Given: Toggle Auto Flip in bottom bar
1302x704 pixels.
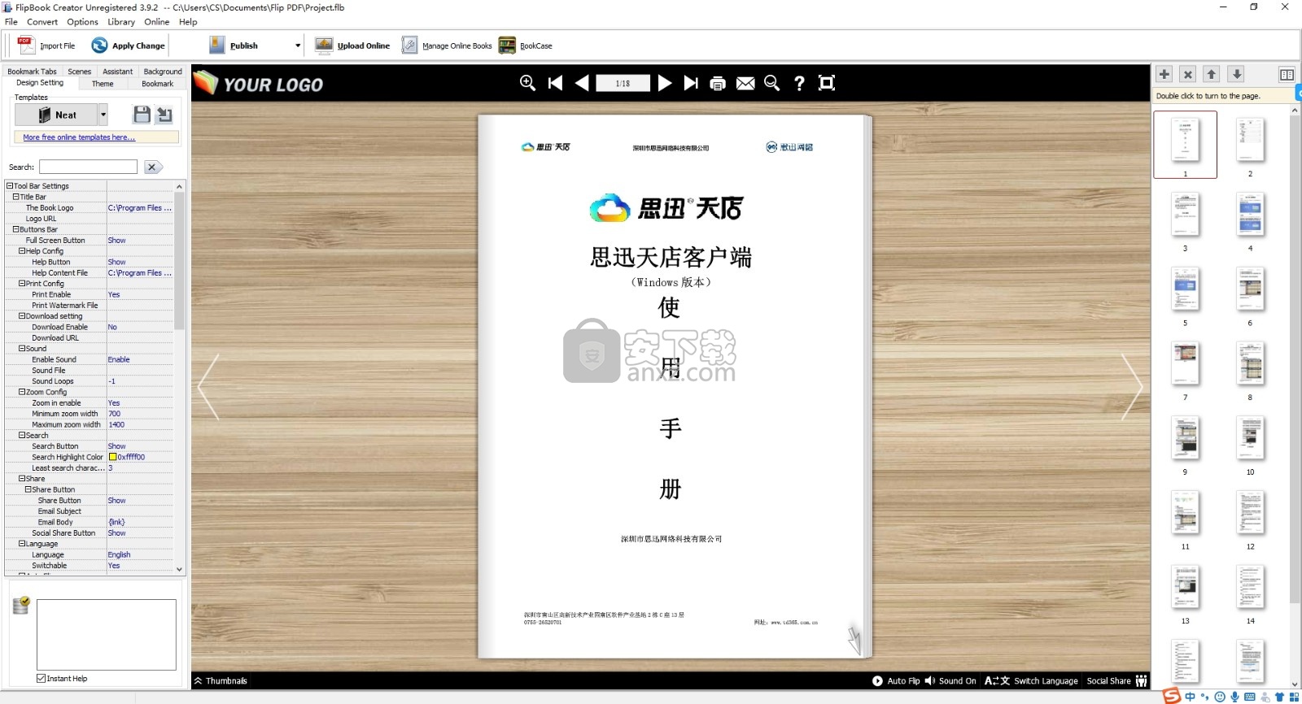Looking at the screenshot, I should coord(896,681).
